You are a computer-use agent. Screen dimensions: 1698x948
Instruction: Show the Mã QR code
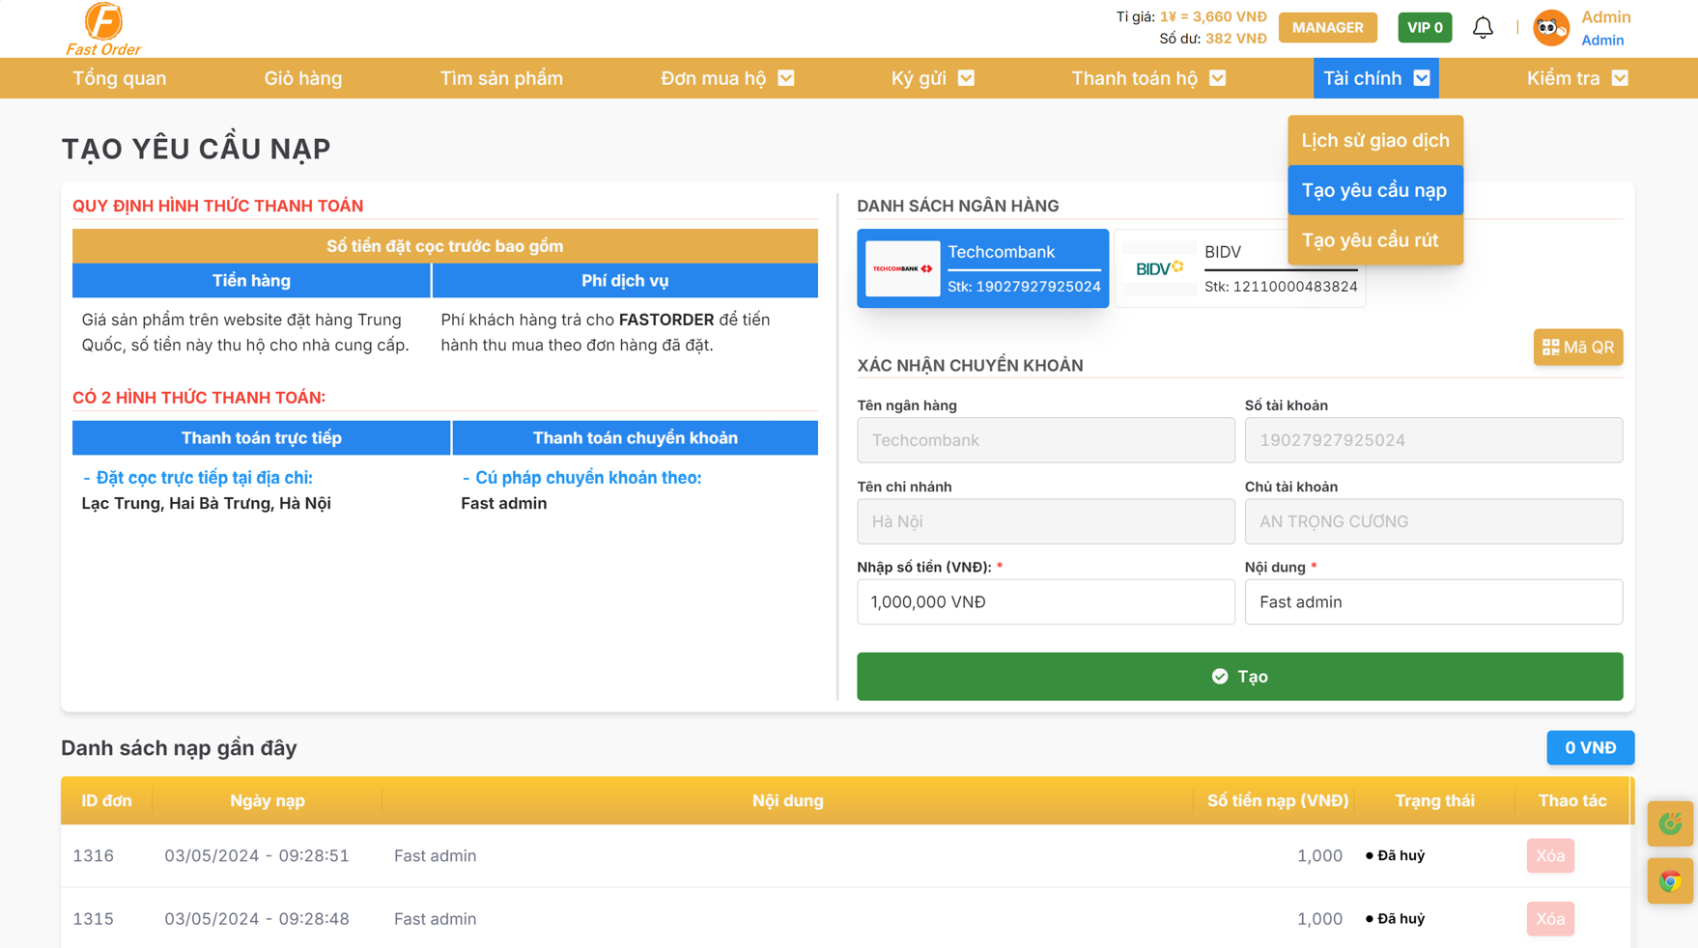coord(1577,348)
